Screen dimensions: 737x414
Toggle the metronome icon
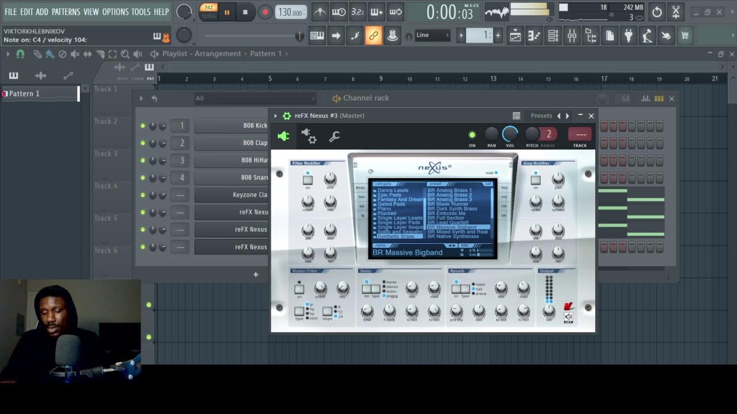tap(320, 11)
